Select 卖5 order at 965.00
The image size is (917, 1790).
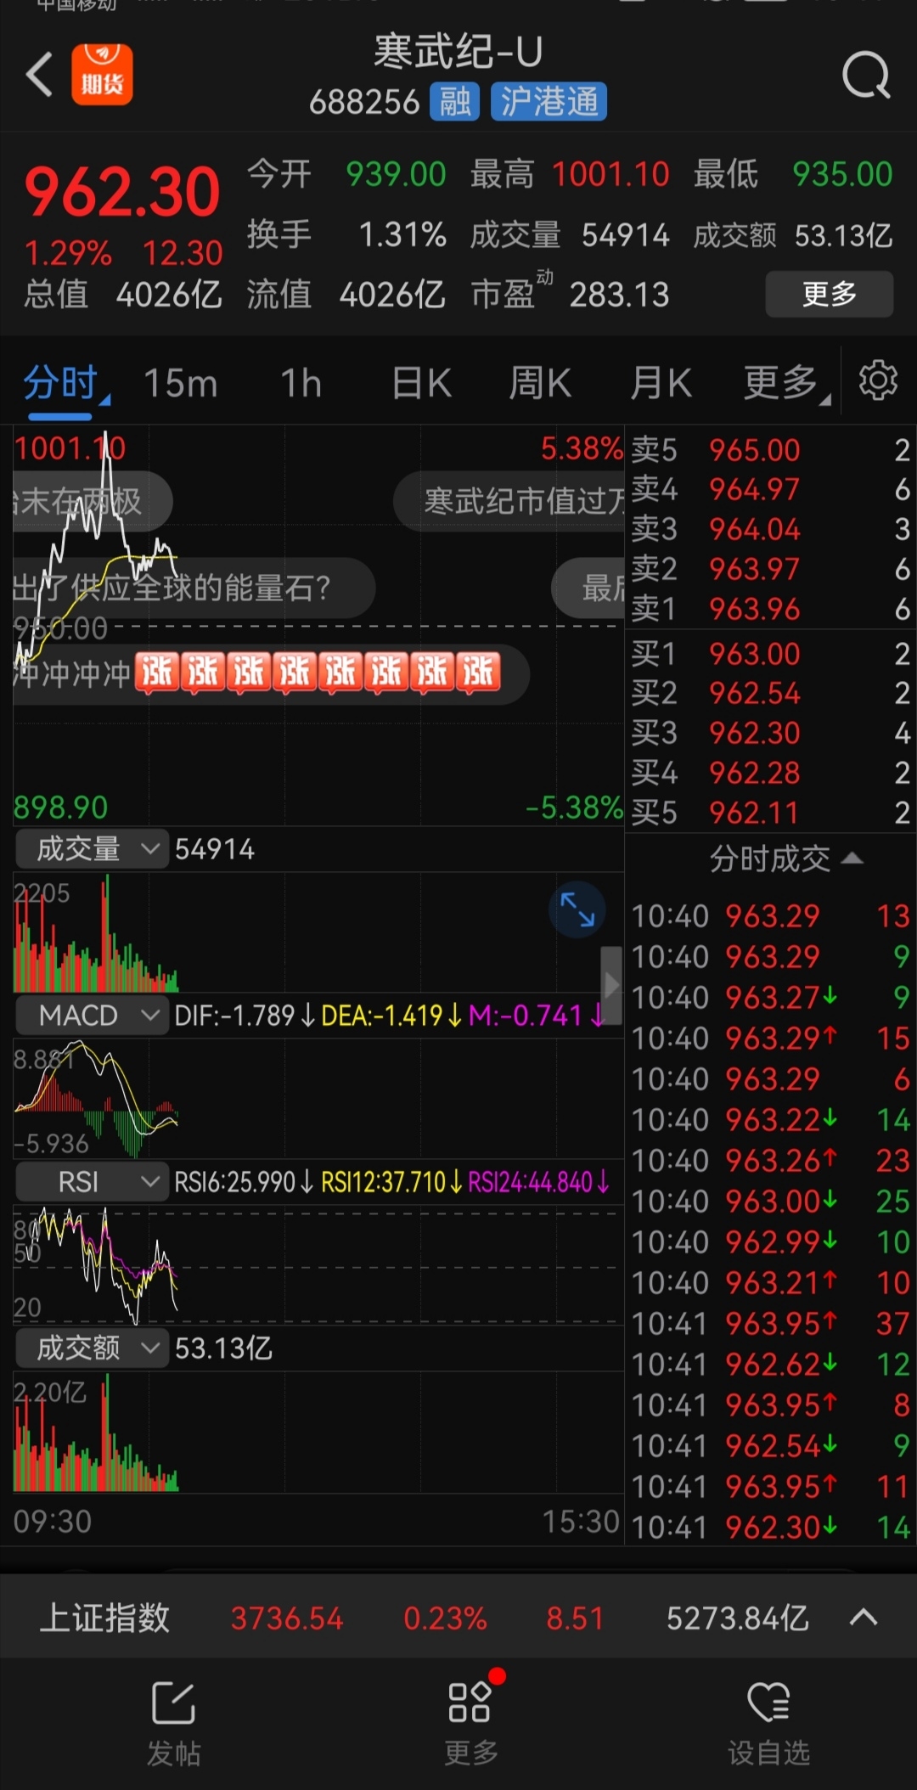[x=770, y=449]
